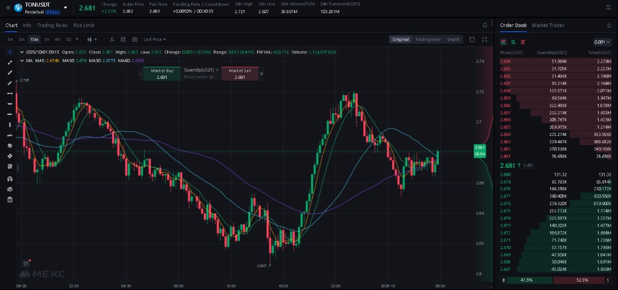
Task: Toggle magnet mode on the drawing toolbar
Action: (x=10, y=179)
